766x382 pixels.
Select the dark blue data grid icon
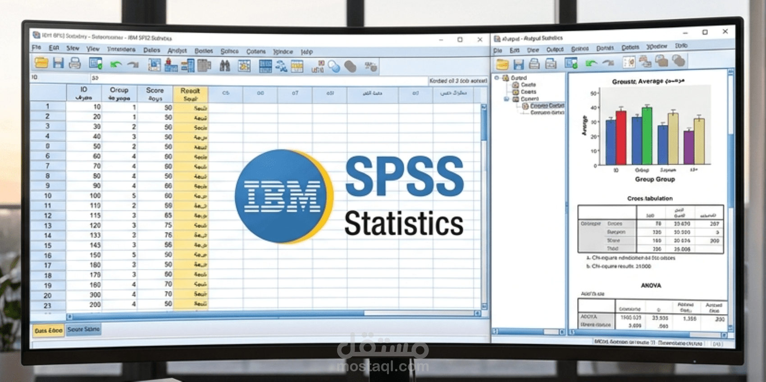click(265, 67)
